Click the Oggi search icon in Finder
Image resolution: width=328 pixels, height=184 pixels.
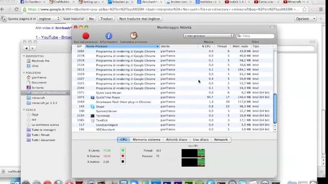[29, 114]
